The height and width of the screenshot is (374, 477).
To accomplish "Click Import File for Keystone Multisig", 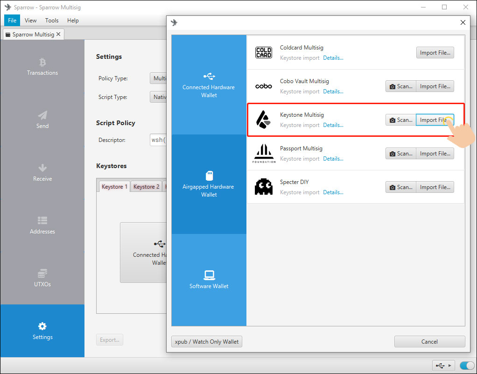I will click(x=435, y=120).
